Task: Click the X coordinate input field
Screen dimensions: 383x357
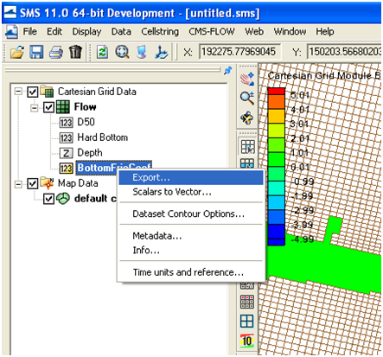Action: pos(239,52)
